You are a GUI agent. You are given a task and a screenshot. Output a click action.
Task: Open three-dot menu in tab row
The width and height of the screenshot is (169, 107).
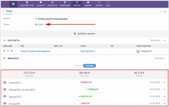point(164,11)
